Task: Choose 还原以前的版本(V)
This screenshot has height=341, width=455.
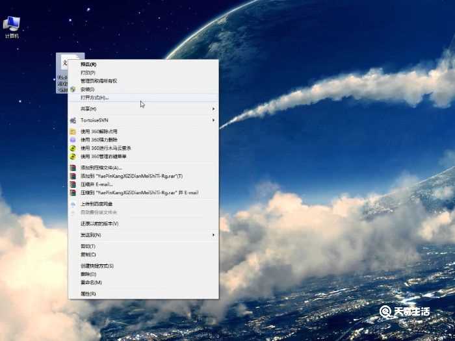Action: point(144,223)
